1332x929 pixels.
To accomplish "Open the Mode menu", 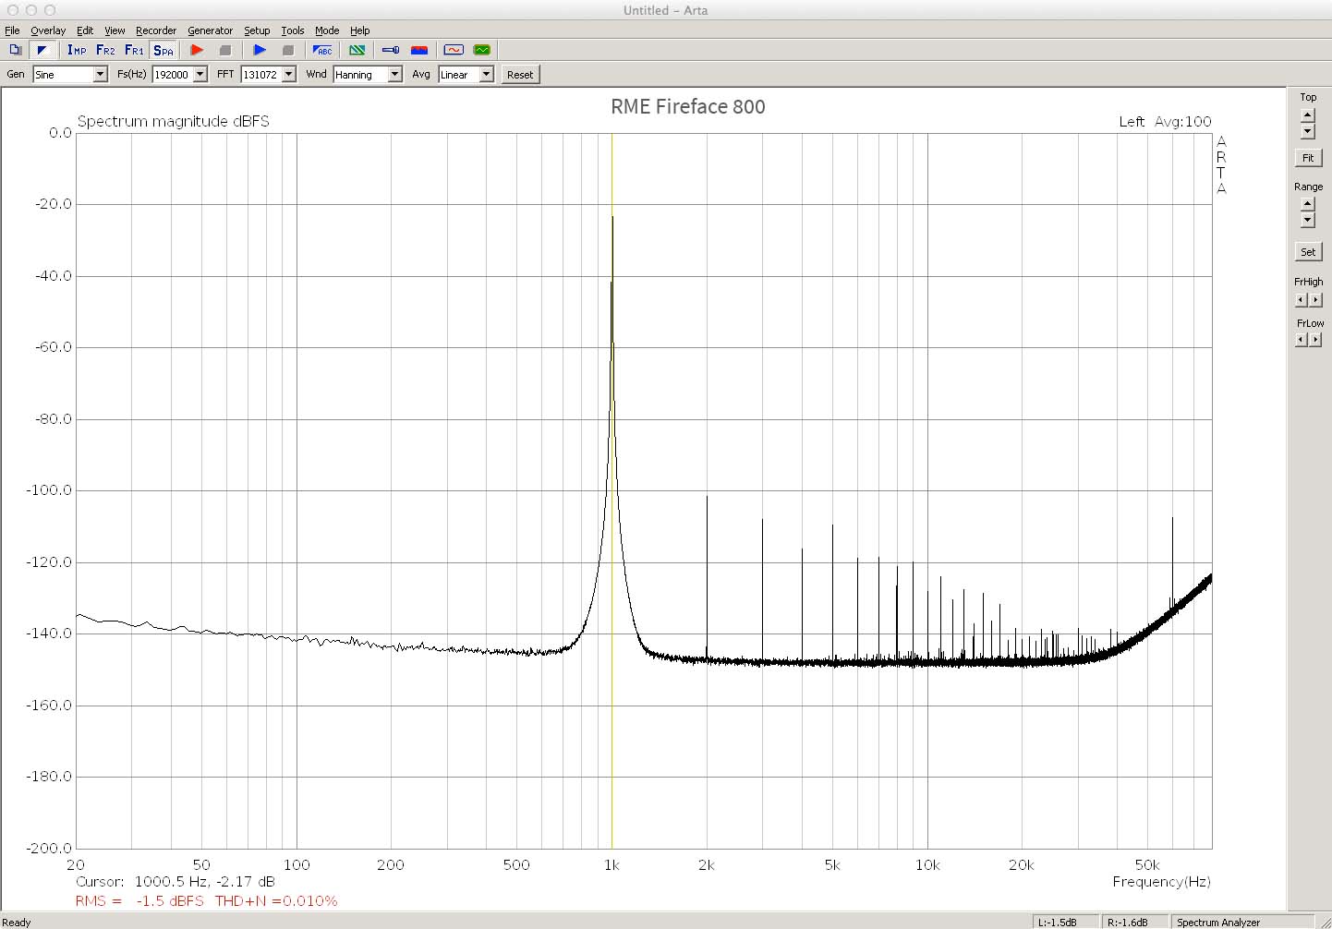I will pos(327,30).
